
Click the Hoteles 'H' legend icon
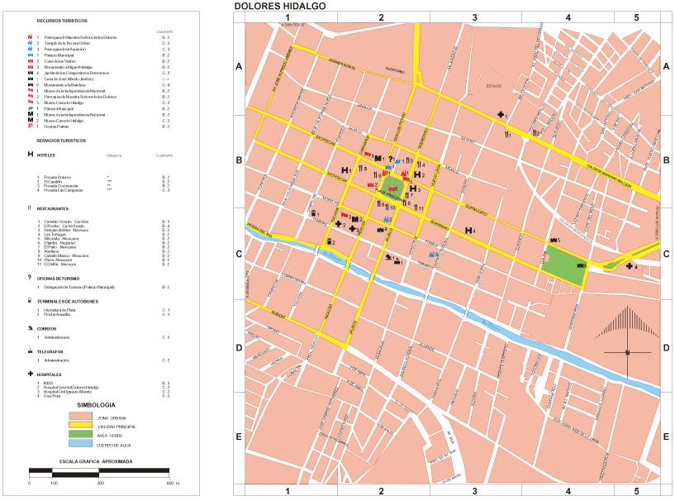[31, 154]
